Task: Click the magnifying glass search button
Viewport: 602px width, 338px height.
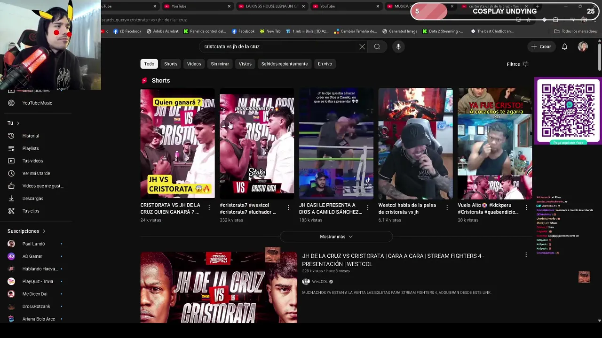Action: click(x=377, y=46)
